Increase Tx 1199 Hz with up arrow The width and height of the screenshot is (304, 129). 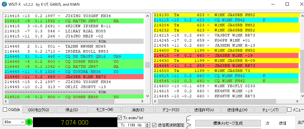tap(148, 124)
